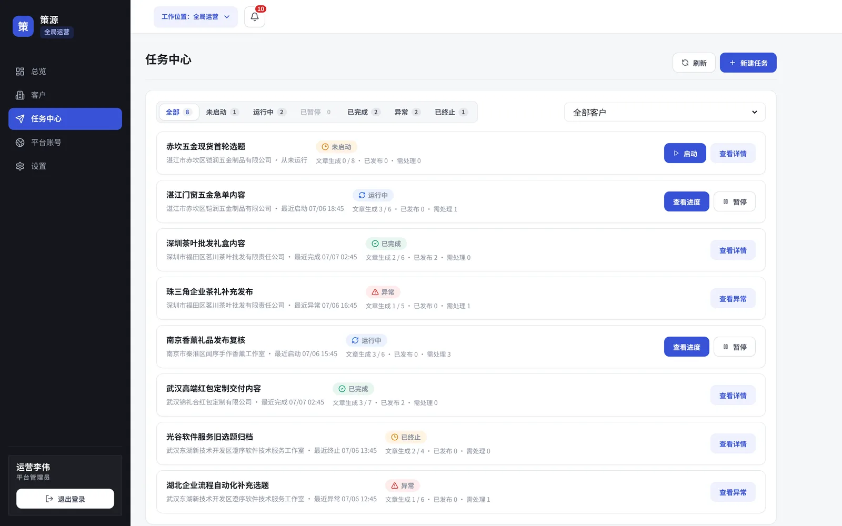Click pause icon for 湛江门窗五金急单内容

pyautogui.click(x=726, y=202)
